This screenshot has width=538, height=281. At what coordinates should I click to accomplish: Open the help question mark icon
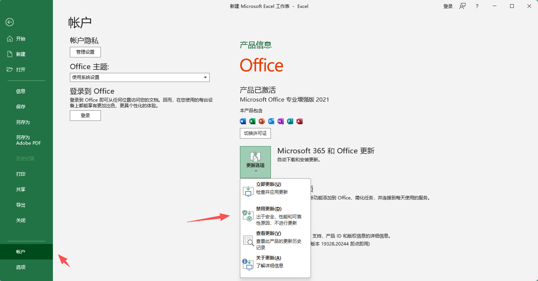click(x=477, y=6)
